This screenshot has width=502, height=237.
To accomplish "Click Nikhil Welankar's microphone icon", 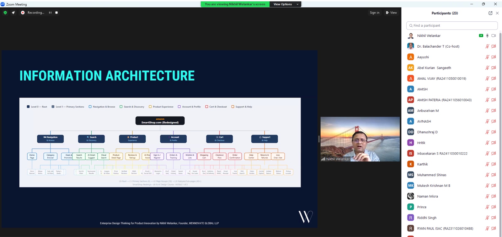I will pos(487,36).
